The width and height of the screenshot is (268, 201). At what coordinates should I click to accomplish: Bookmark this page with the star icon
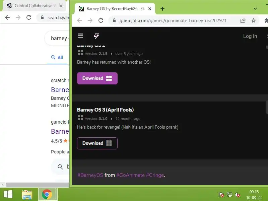click(254, 21)
